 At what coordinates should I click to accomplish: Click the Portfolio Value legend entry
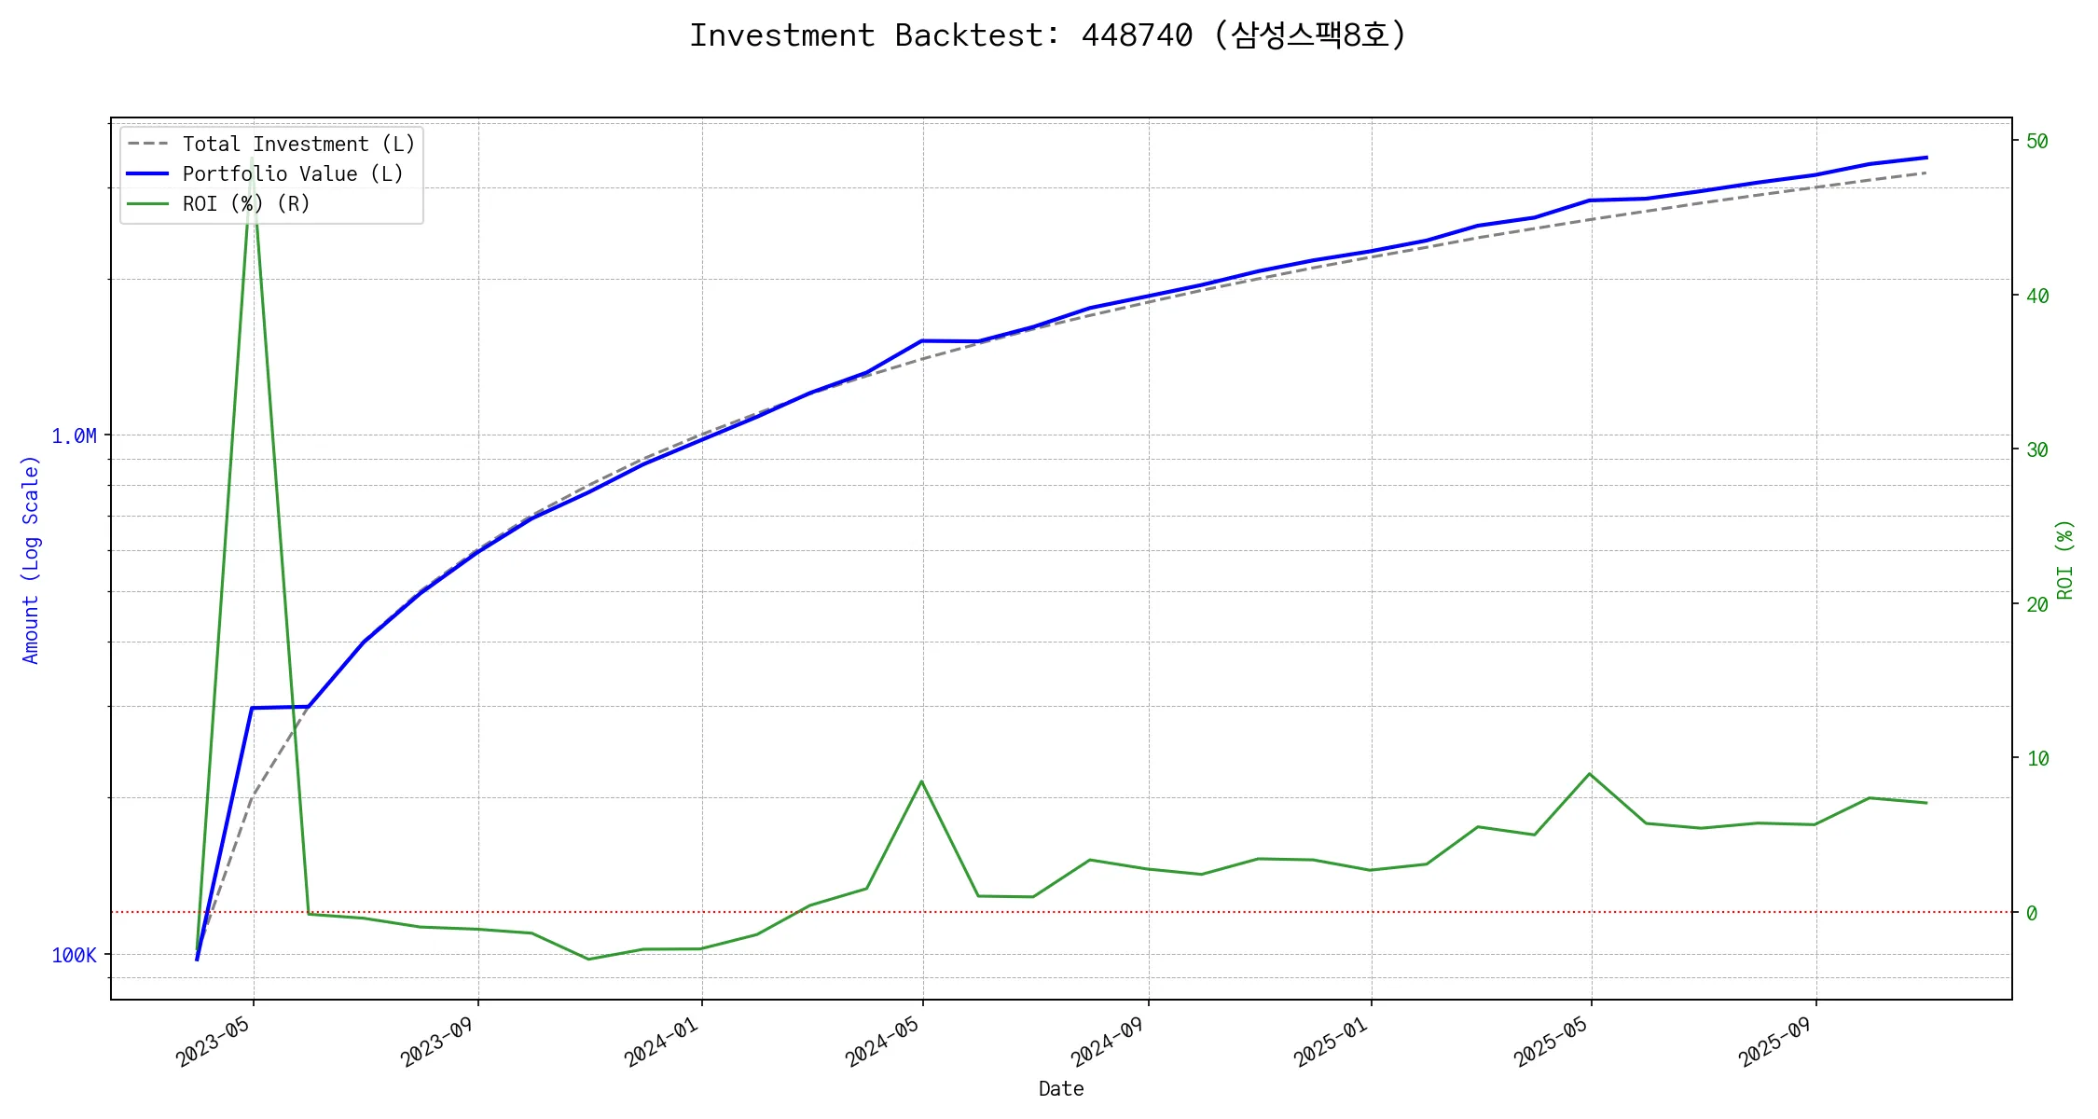[x=293, y=174]
